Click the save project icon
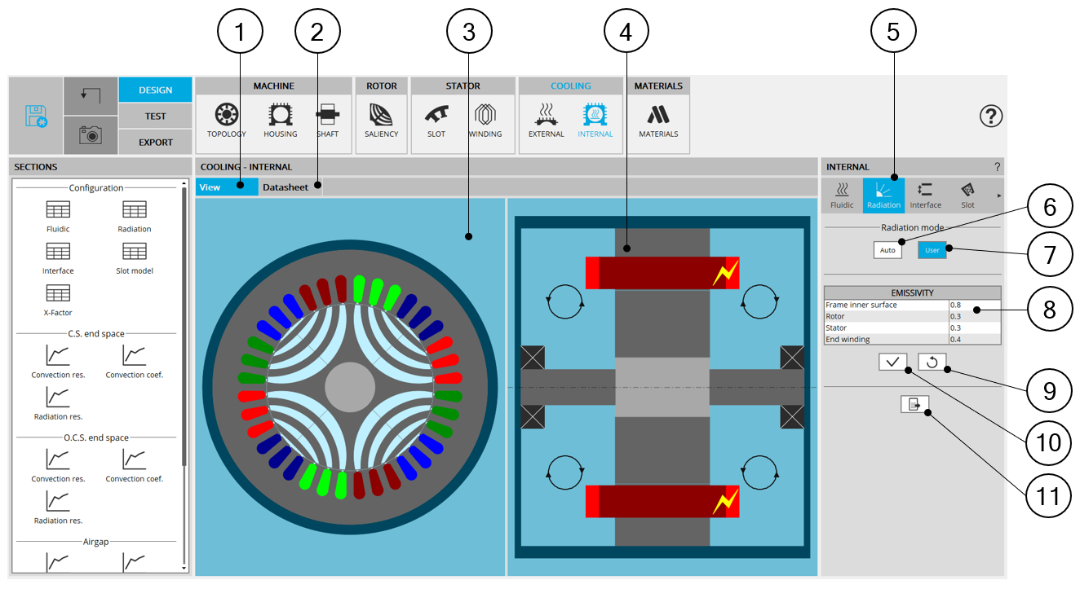Screen dimensions: 1080x589 [35, 116]
